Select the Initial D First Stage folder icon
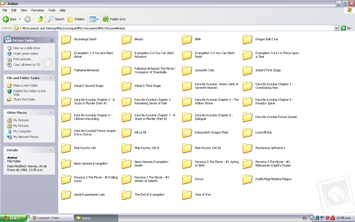The height and width of the screenshot is (222, 355). (247, 70)
